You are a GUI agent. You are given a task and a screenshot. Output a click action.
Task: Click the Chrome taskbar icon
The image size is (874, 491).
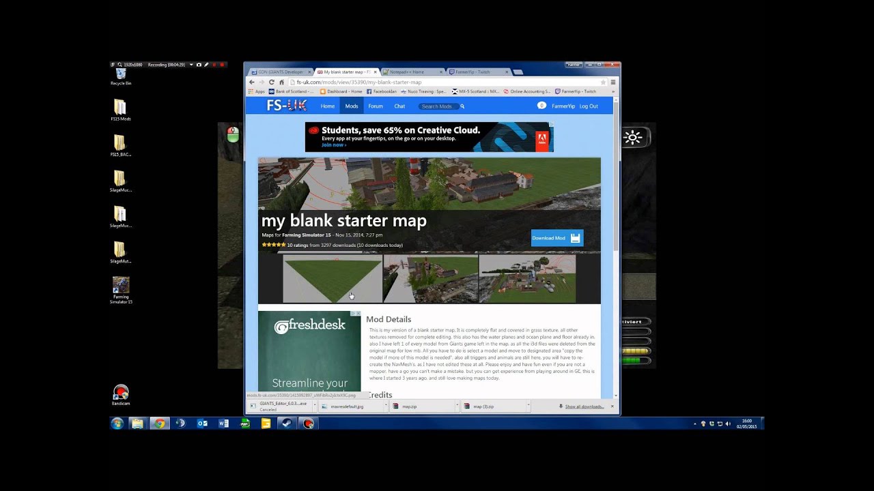click(x=159, y=423)
